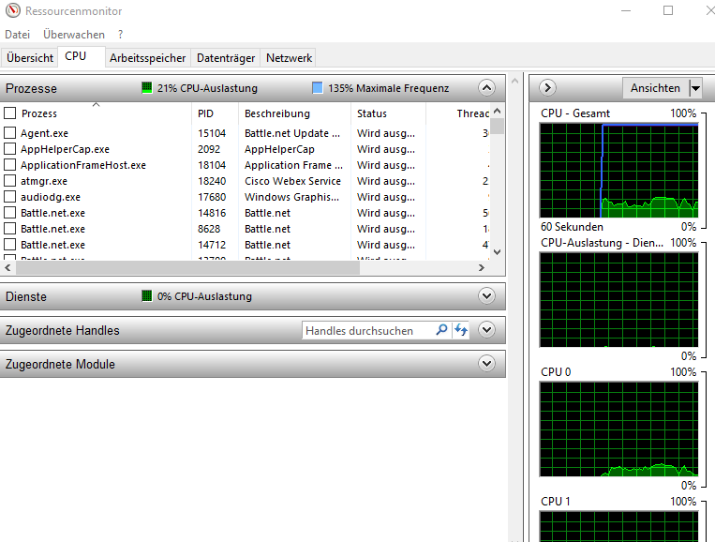This screenshot has width=715, height=542.
Task: Click the 21% CPU-Auslastung label
Action: 207,88
